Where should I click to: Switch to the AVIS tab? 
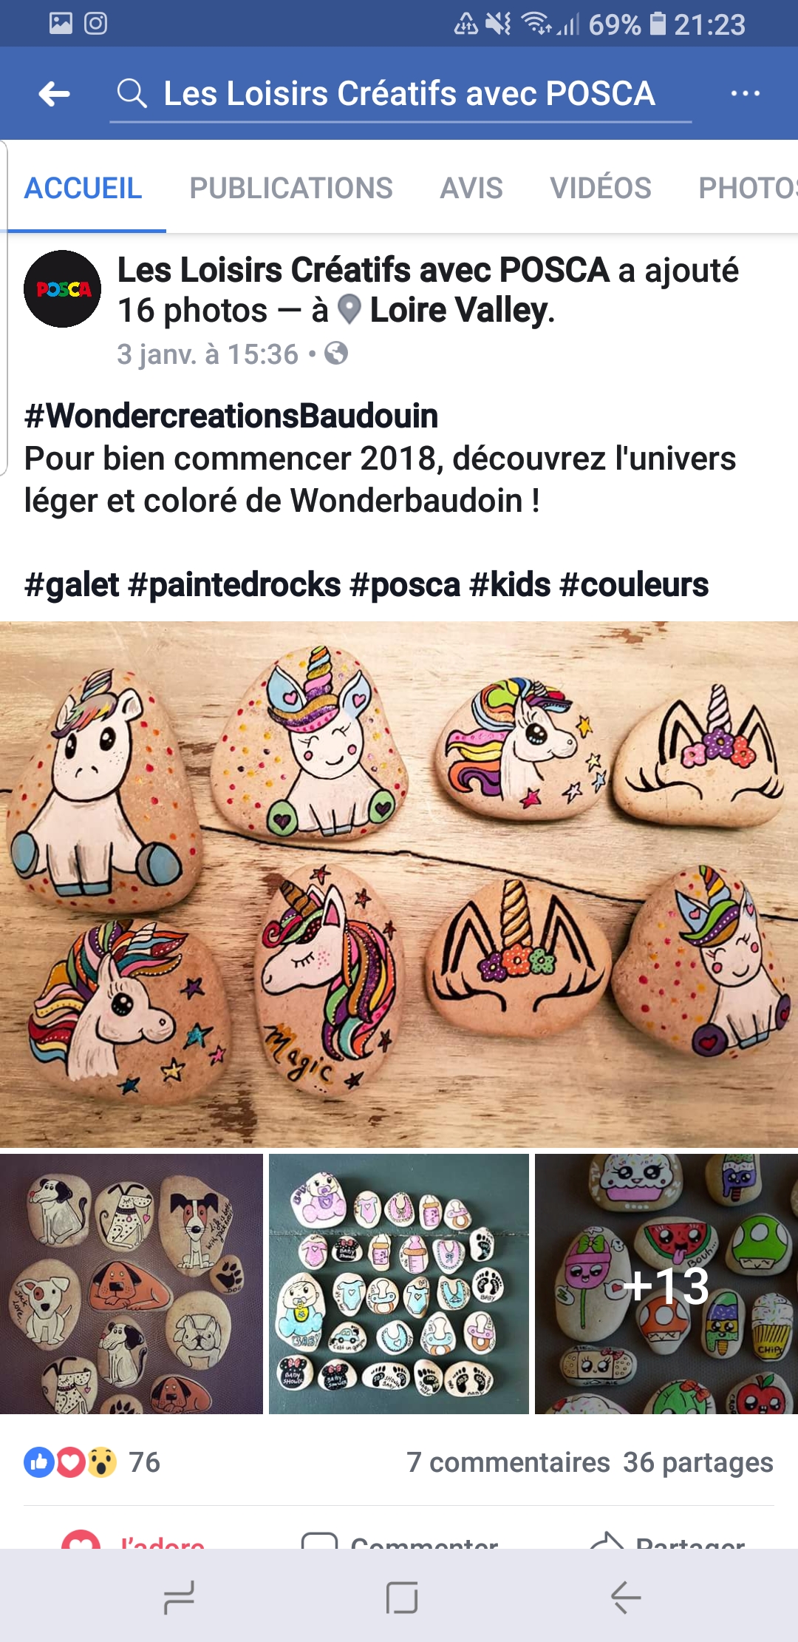(x=471, y=188)
